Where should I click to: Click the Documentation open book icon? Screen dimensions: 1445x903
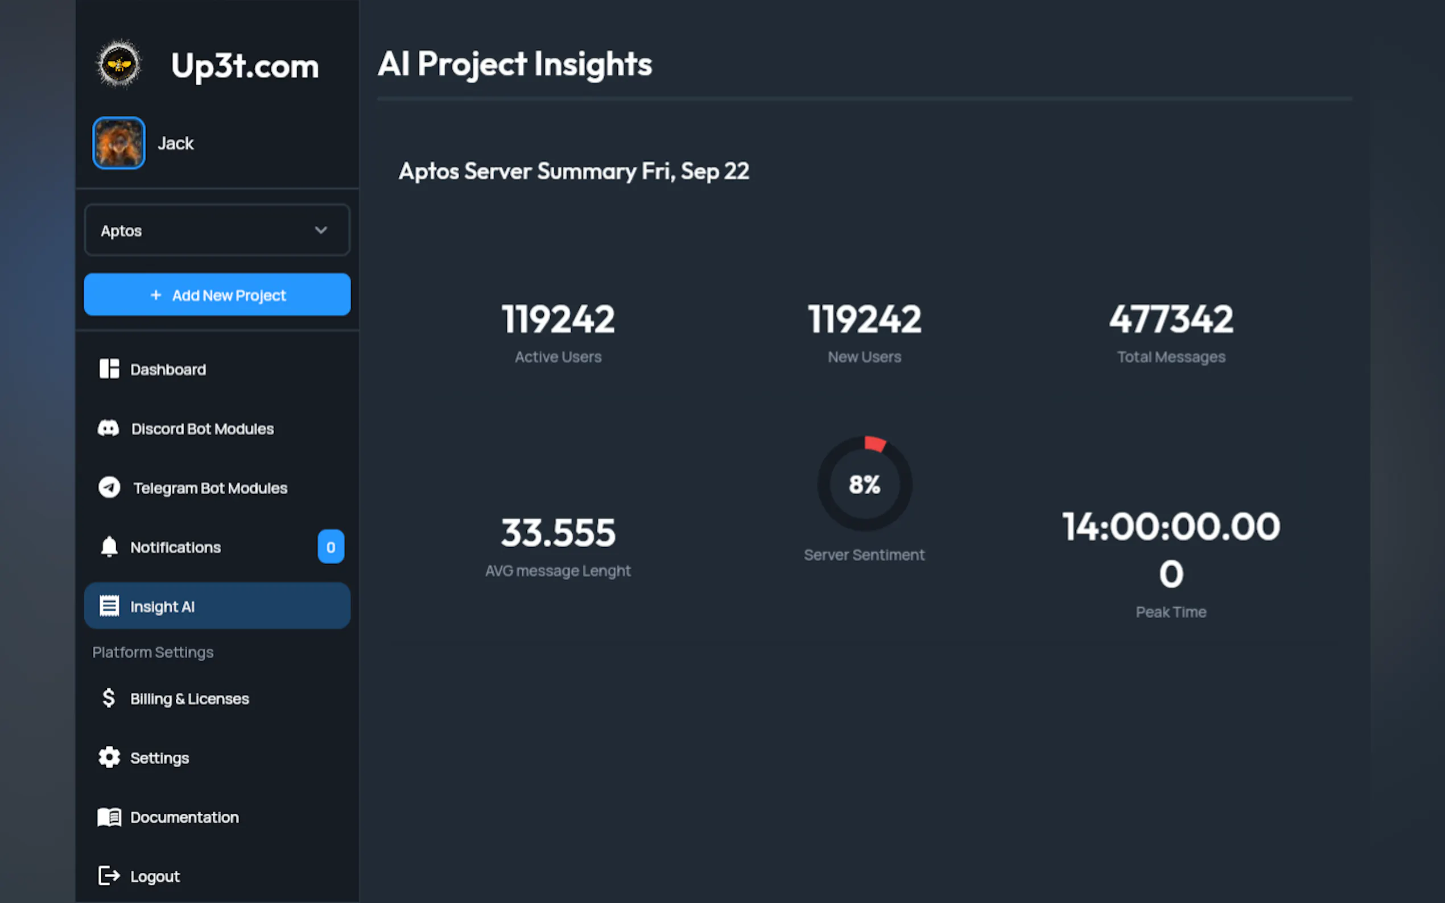(x=109, y=817)
